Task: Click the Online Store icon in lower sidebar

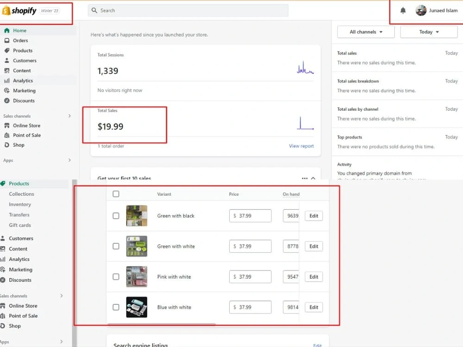Action: point(3,306)
